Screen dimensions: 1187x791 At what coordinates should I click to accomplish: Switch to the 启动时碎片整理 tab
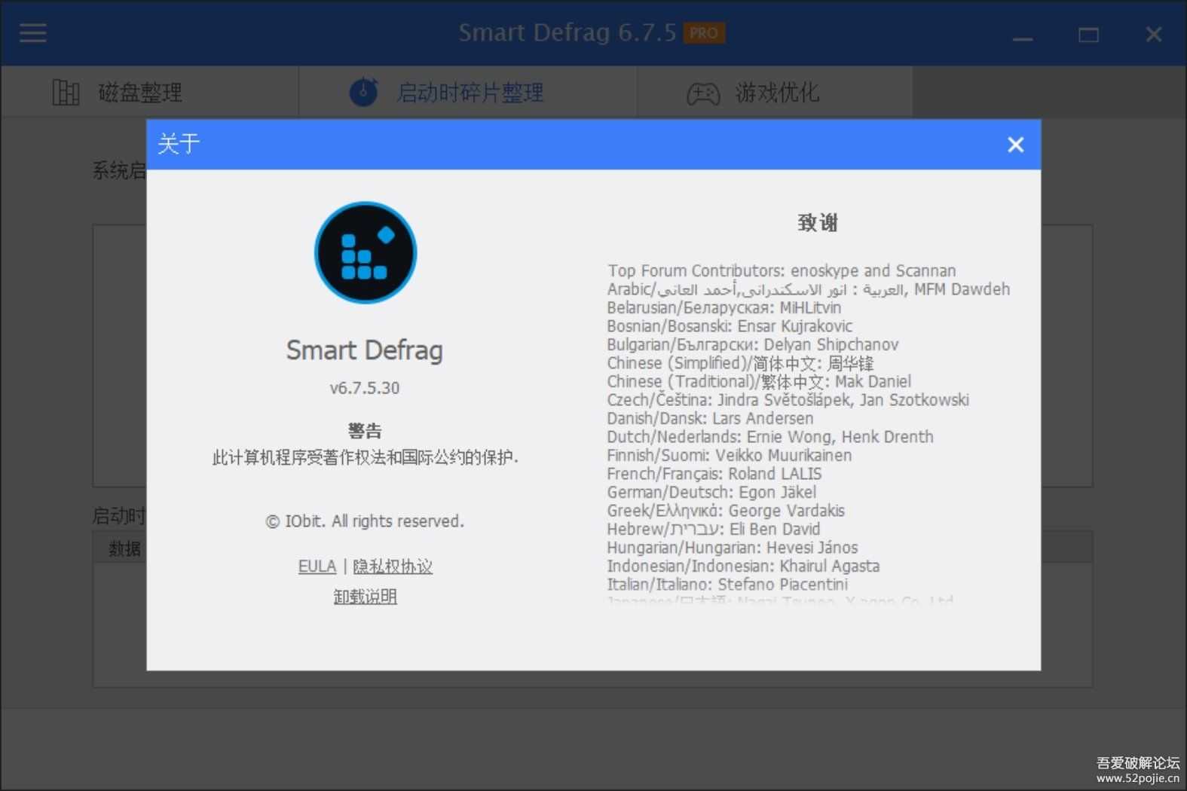tap(470, 93)
